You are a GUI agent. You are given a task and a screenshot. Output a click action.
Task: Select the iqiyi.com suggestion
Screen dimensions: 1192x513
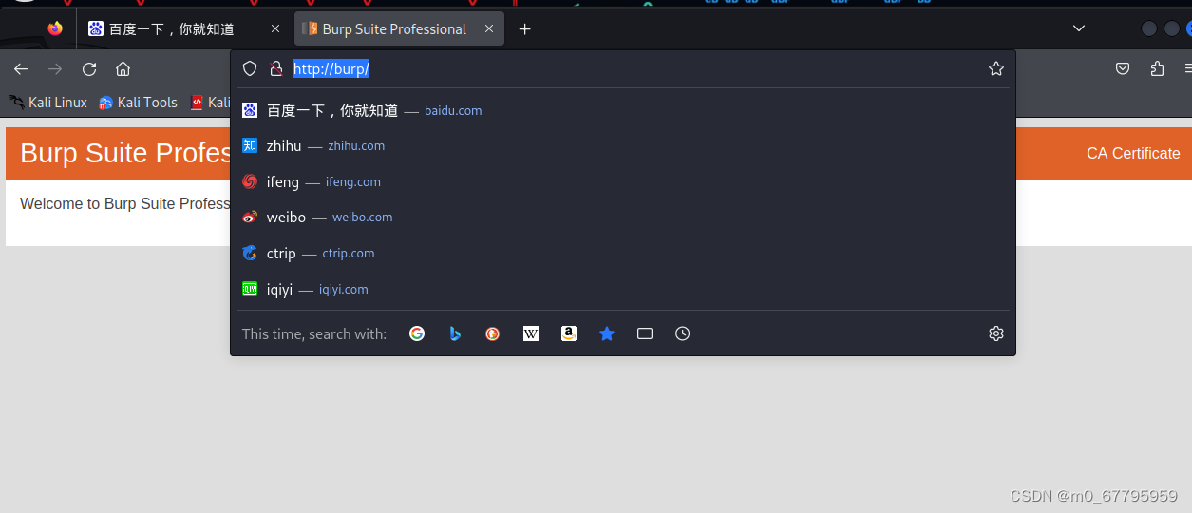[x=623, y=289]
